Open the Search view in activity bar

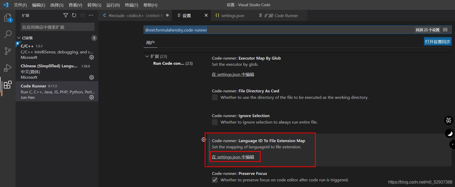point(8,34)
